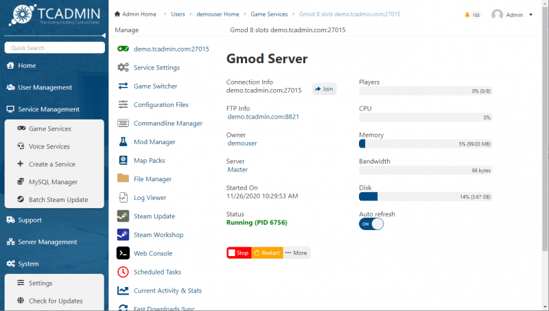
Task: Open Commandline Manager keyboard icon
Action: [x=123, y=123]
